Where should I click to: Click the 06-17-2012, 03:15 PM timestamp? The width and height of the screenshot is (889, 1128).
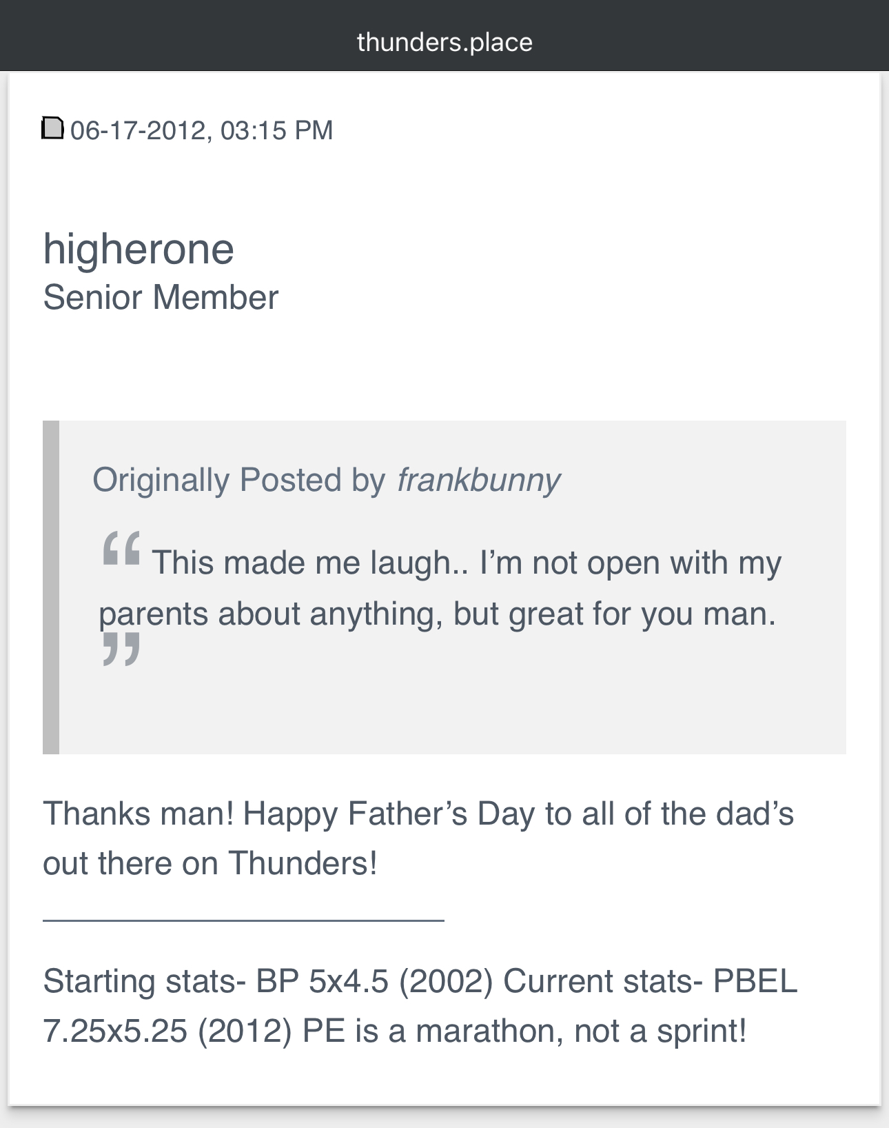201,130
